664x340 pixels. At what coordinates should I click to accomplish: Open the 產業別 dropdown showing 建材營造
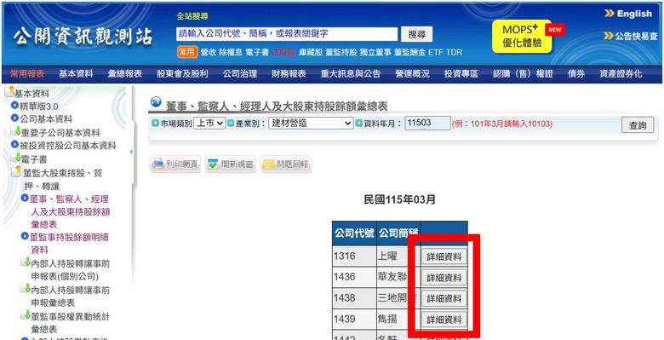(311, 124)
